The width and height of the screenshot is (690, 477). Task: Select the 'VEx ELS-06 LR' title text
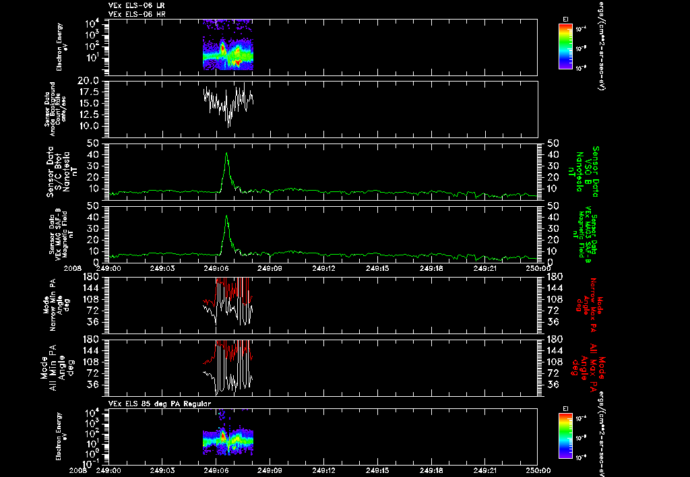point(137,5)
